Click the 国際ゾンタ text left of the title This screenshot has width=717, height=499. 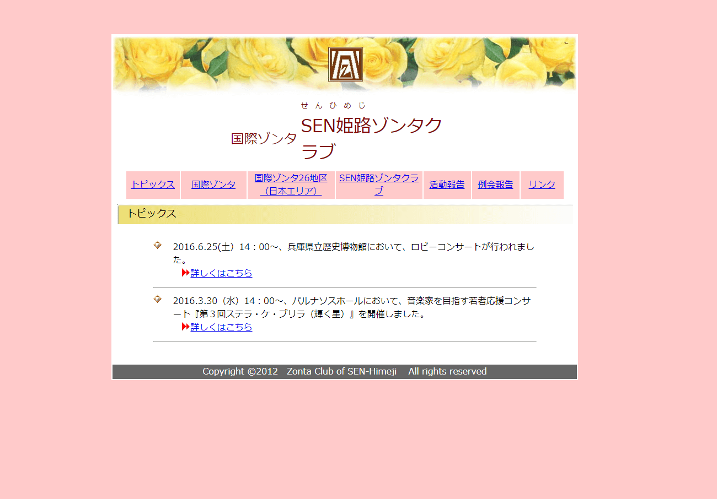coord(264,139)
